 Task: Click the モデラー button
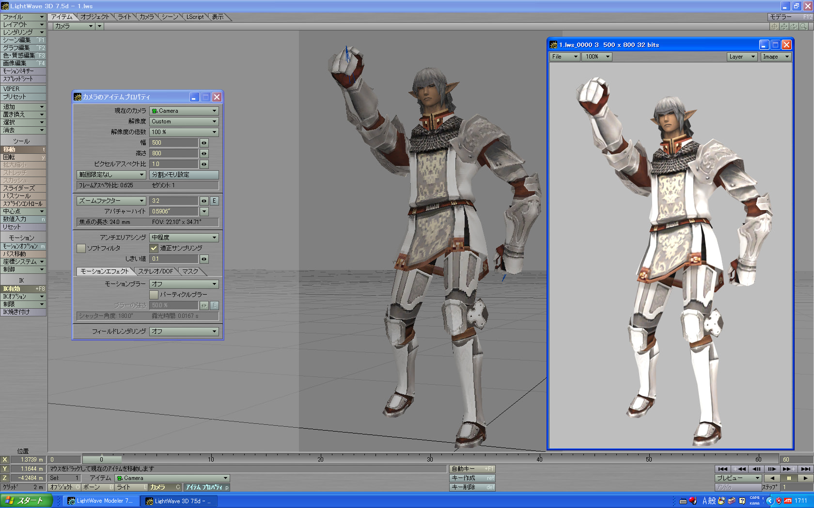click(x=790, y=17)
